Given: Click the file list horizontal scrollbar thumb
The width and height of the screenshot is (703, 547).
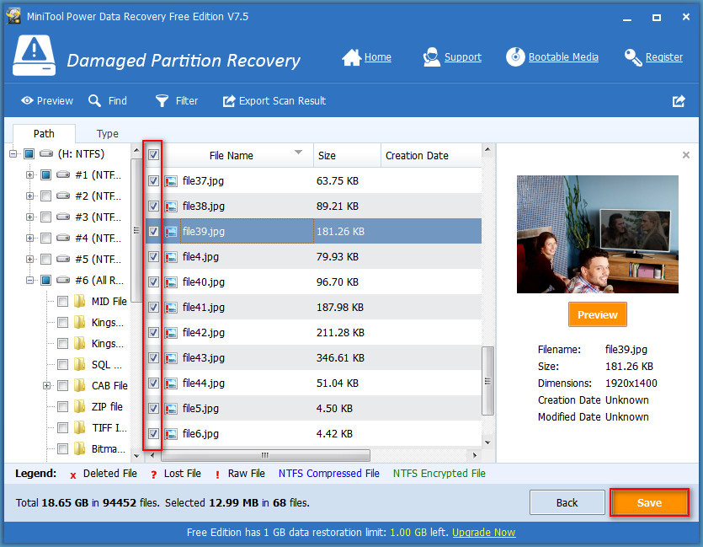Looking at the screenshot, I should point(265,455).
